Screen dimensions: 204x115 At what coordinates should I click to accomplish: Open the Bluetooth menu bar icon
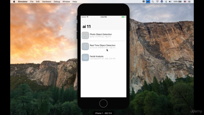(166, 2)
